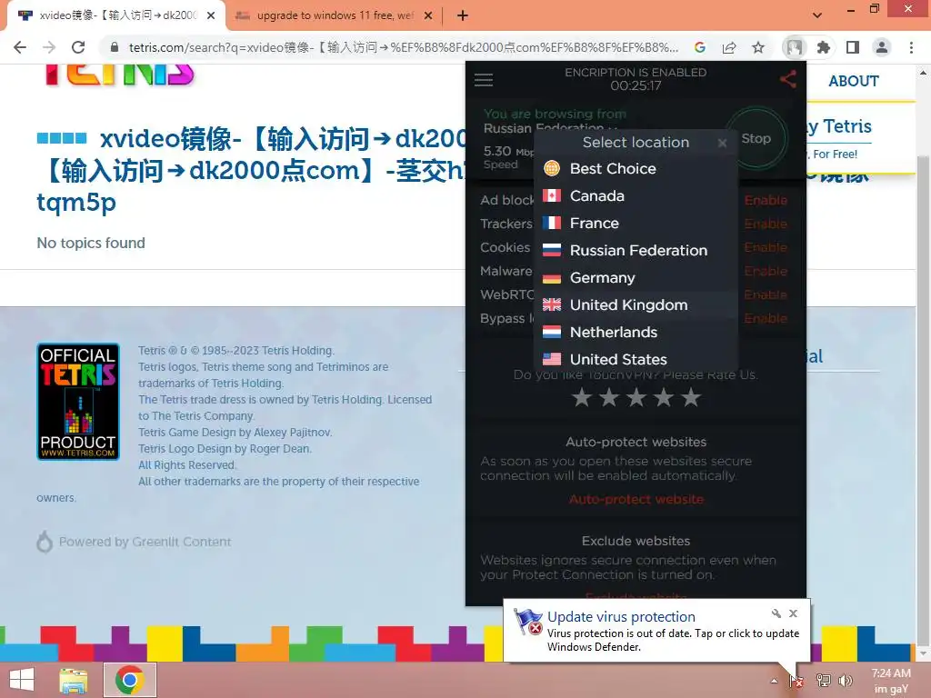This screenshot has width=931, height=698.
Task: Click the lock icon in the address bar
Action: click(x=115, y=47)
